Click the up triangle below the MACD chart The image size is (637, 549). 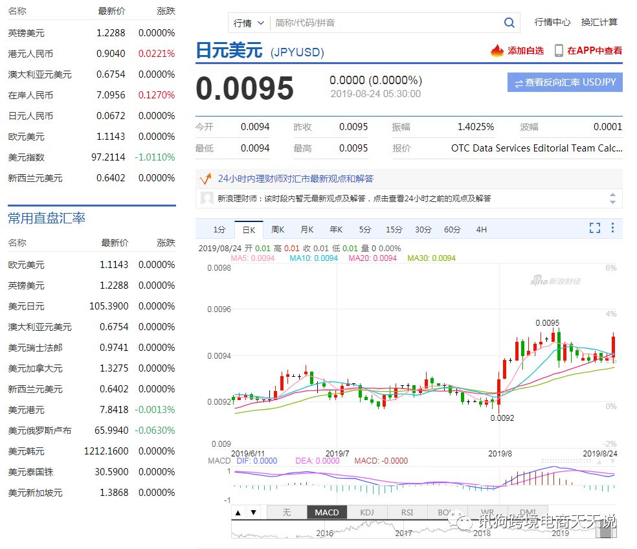click(238, 513)
